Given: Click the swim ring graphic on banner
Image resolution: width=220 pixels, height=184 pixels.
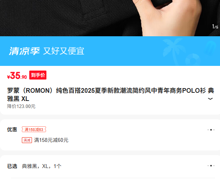Looking at the screenshot, I should point(193,60).
